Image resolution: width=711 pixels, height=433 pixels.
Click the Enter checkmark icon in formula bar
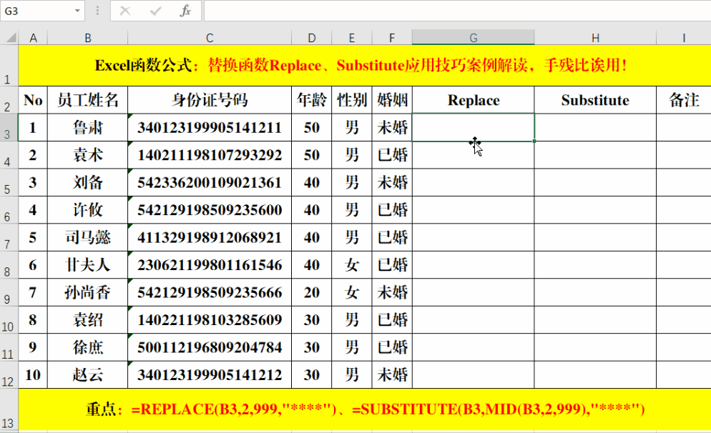[x=155, y=11]
